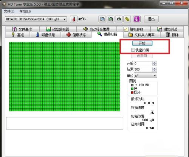Switch to the 随机存取 tab
The image size is (189, 157).
pyautogui.click(x=134, y=29)
